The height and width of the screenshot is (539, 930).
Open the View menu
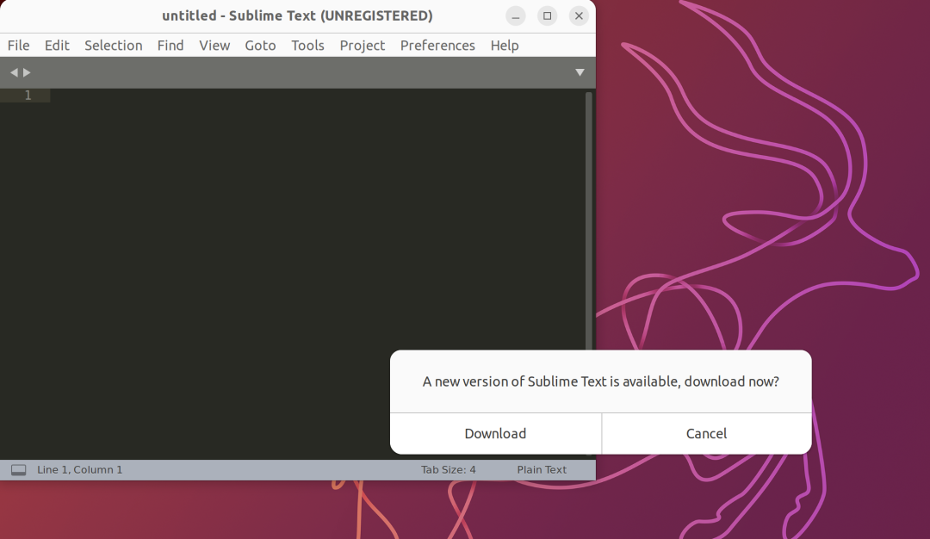pyautogui.click(x=214, y=46)
